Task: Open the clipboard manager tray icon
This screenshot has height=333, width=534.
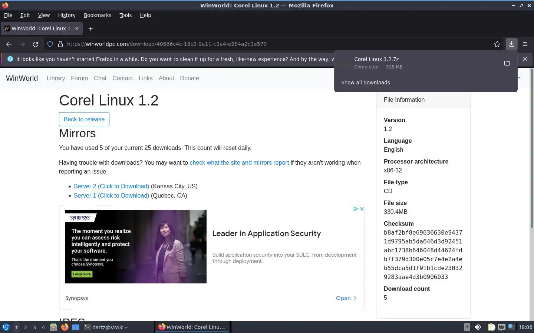Action: pyautogui.click(x=491, y=327)
